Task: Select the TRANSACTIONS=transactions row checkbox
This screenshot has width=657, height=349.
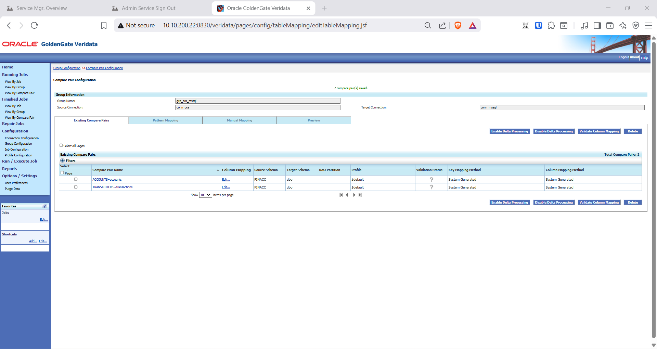Action: pos(76,187)
